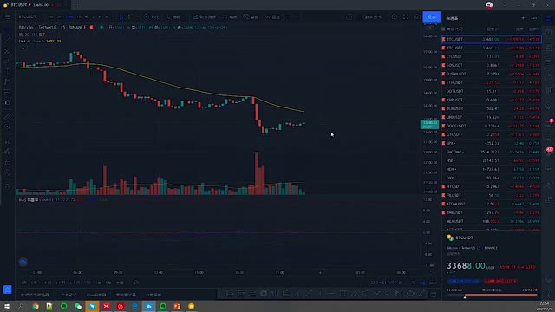Open chart settings gear icon
The image size is (555, 312).
[x=395, y=17]
